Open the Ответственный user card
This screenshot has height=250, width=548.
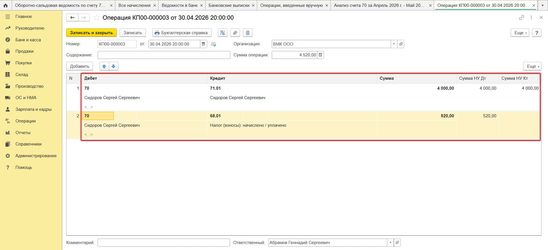tap(397, 243)
